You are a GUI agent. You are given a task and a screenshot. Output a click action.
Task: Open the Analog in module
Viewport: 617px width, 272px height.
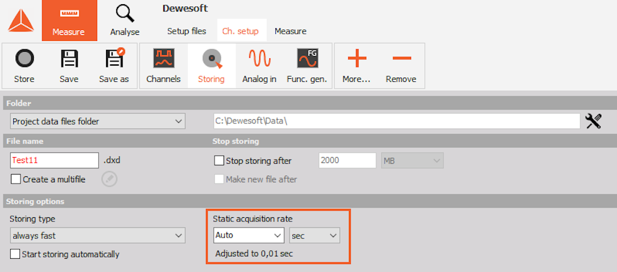(x=259, y=66)
